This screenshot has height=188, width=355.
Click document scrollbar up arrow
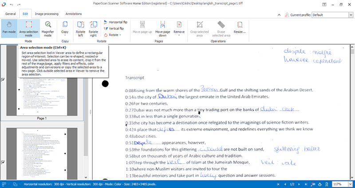pyautogui.click(x=352, y=47)
